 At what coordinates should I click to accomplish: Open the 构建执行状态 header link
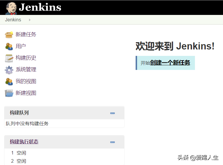tap(24, 142)
